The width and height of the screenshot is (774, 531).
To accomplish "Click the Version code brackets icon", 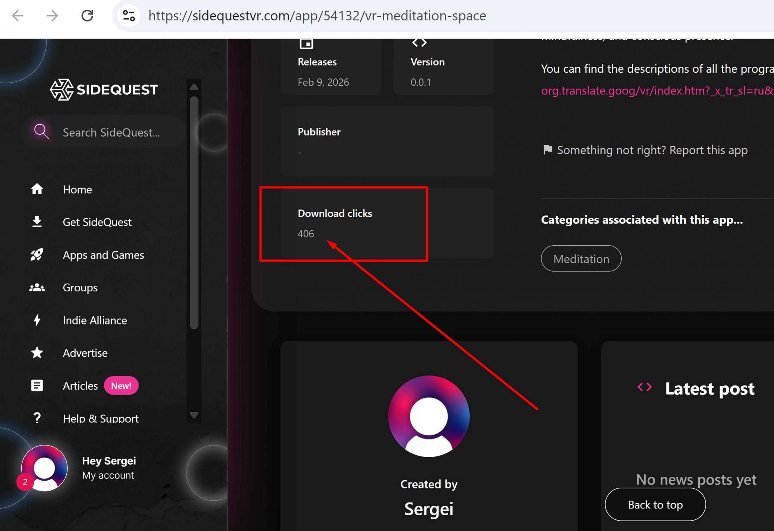I will coord(419,43).
